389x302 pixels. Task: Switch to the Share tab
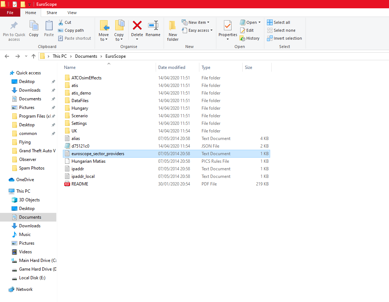pyautogui.click(x=52, y=12)
